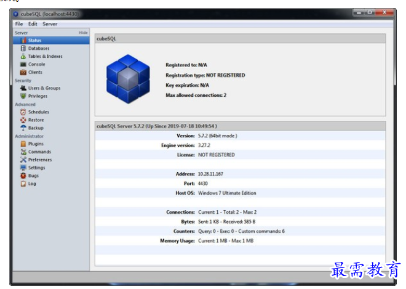Hide the Server sidebar section
406x289 pixels.
pyautogui.click(x=83, y=33)
